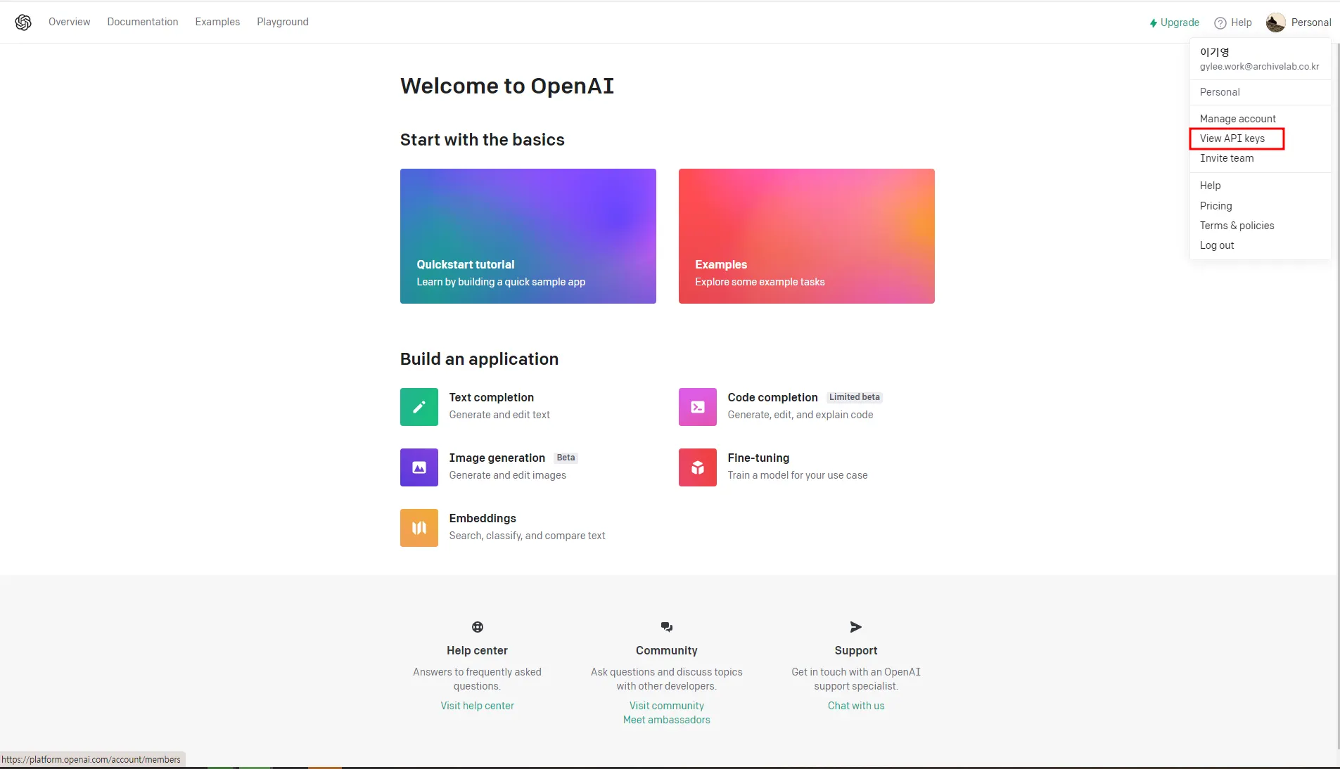Click the Welcome to OpenAI heading

507,86
